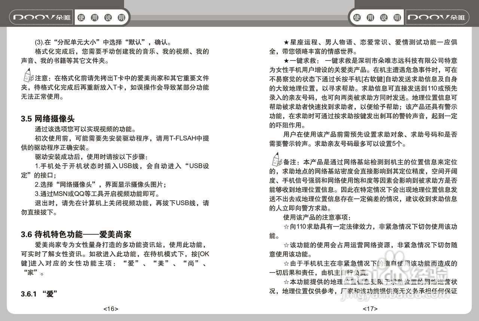Screen dimensions: 479x321
Task: Click the line starting ☆向110求助具有一定法律效力
Action: (370, 226)
